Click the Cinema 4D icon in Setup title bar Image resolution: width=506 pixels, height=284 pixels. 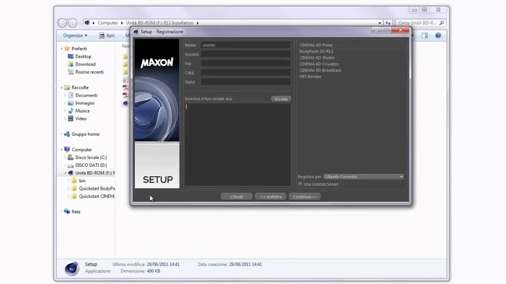(x=136, y=32)
